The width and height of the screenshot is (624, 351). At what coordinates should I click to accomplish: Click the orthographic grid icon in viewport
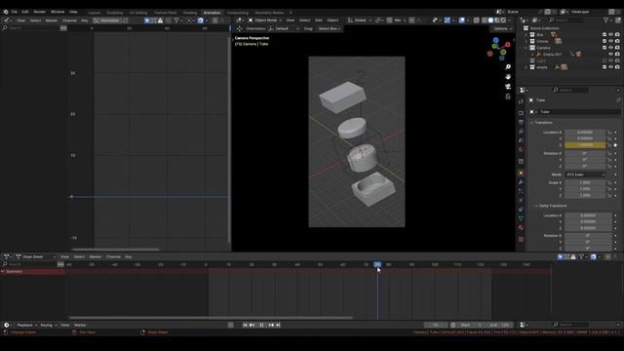click(x=508, y=97)
